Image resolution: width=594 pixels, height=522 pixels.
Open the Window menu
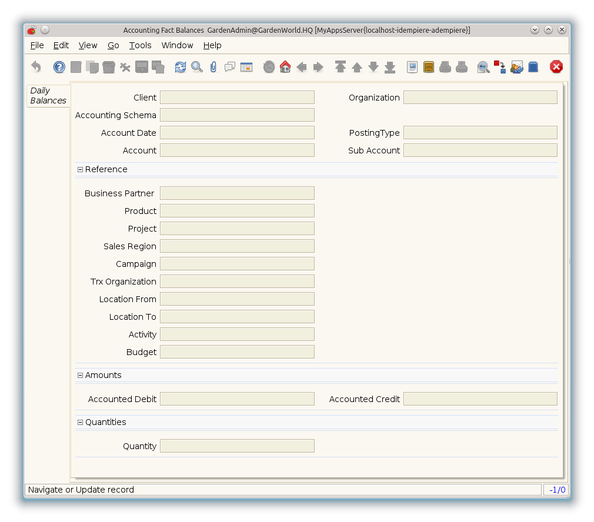click(x=177, y=45)
